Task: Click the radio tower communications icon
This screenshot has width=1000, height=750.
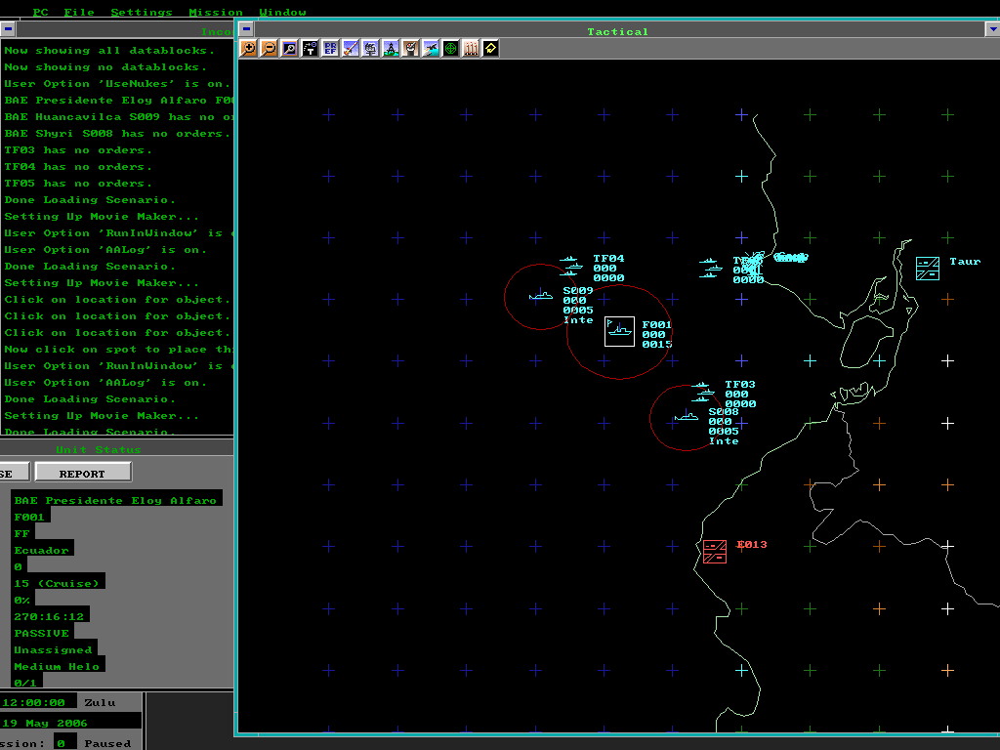Action: 391,49
